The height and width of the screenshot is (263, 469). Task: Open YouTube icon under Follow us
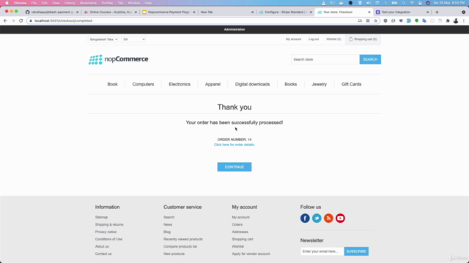340,218
